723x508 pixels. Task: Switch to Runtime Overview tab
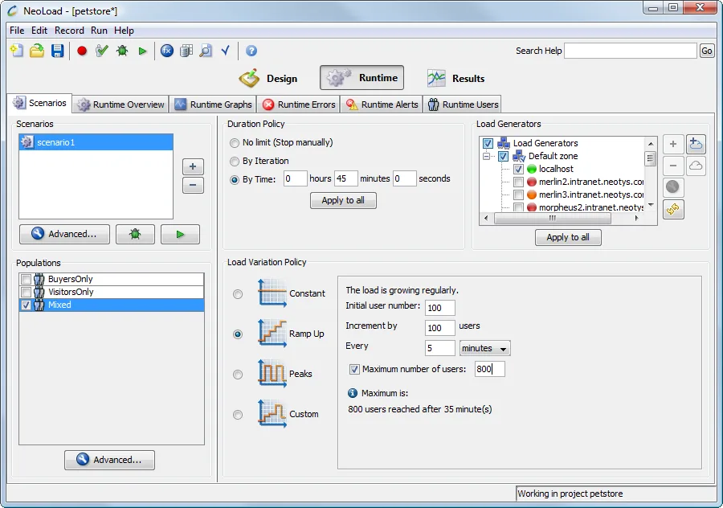click(120, 104)
